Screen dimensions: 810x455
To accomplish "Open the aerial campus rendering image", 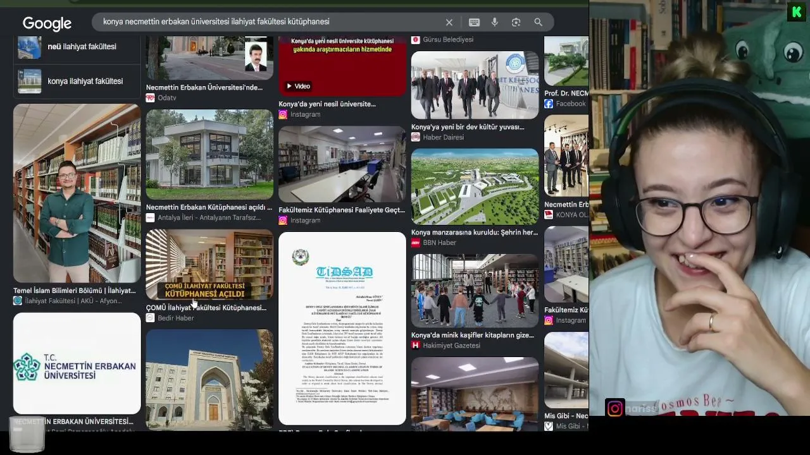I will pos(475,186).
